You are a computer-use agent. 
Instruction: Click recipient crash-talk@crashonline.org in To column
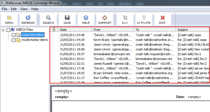154,73
